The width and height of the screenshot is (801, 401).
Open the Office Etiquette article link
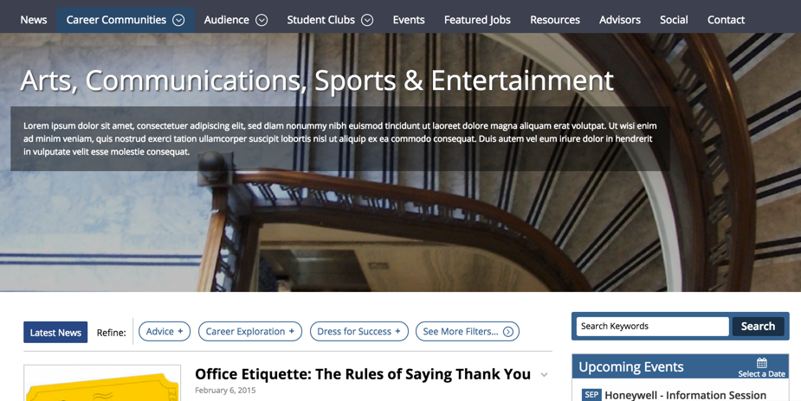(x=362, y=374)
